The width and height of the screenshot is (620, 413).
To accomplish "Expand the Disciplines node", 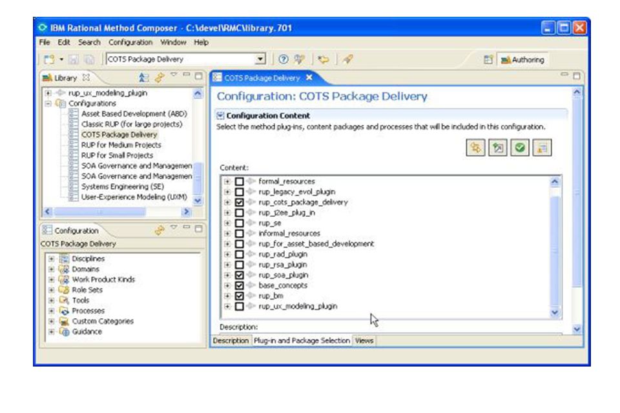I will (52, 259).
